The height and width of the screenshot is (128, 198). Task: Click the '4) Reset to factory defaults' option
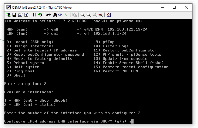click(39, 59)
